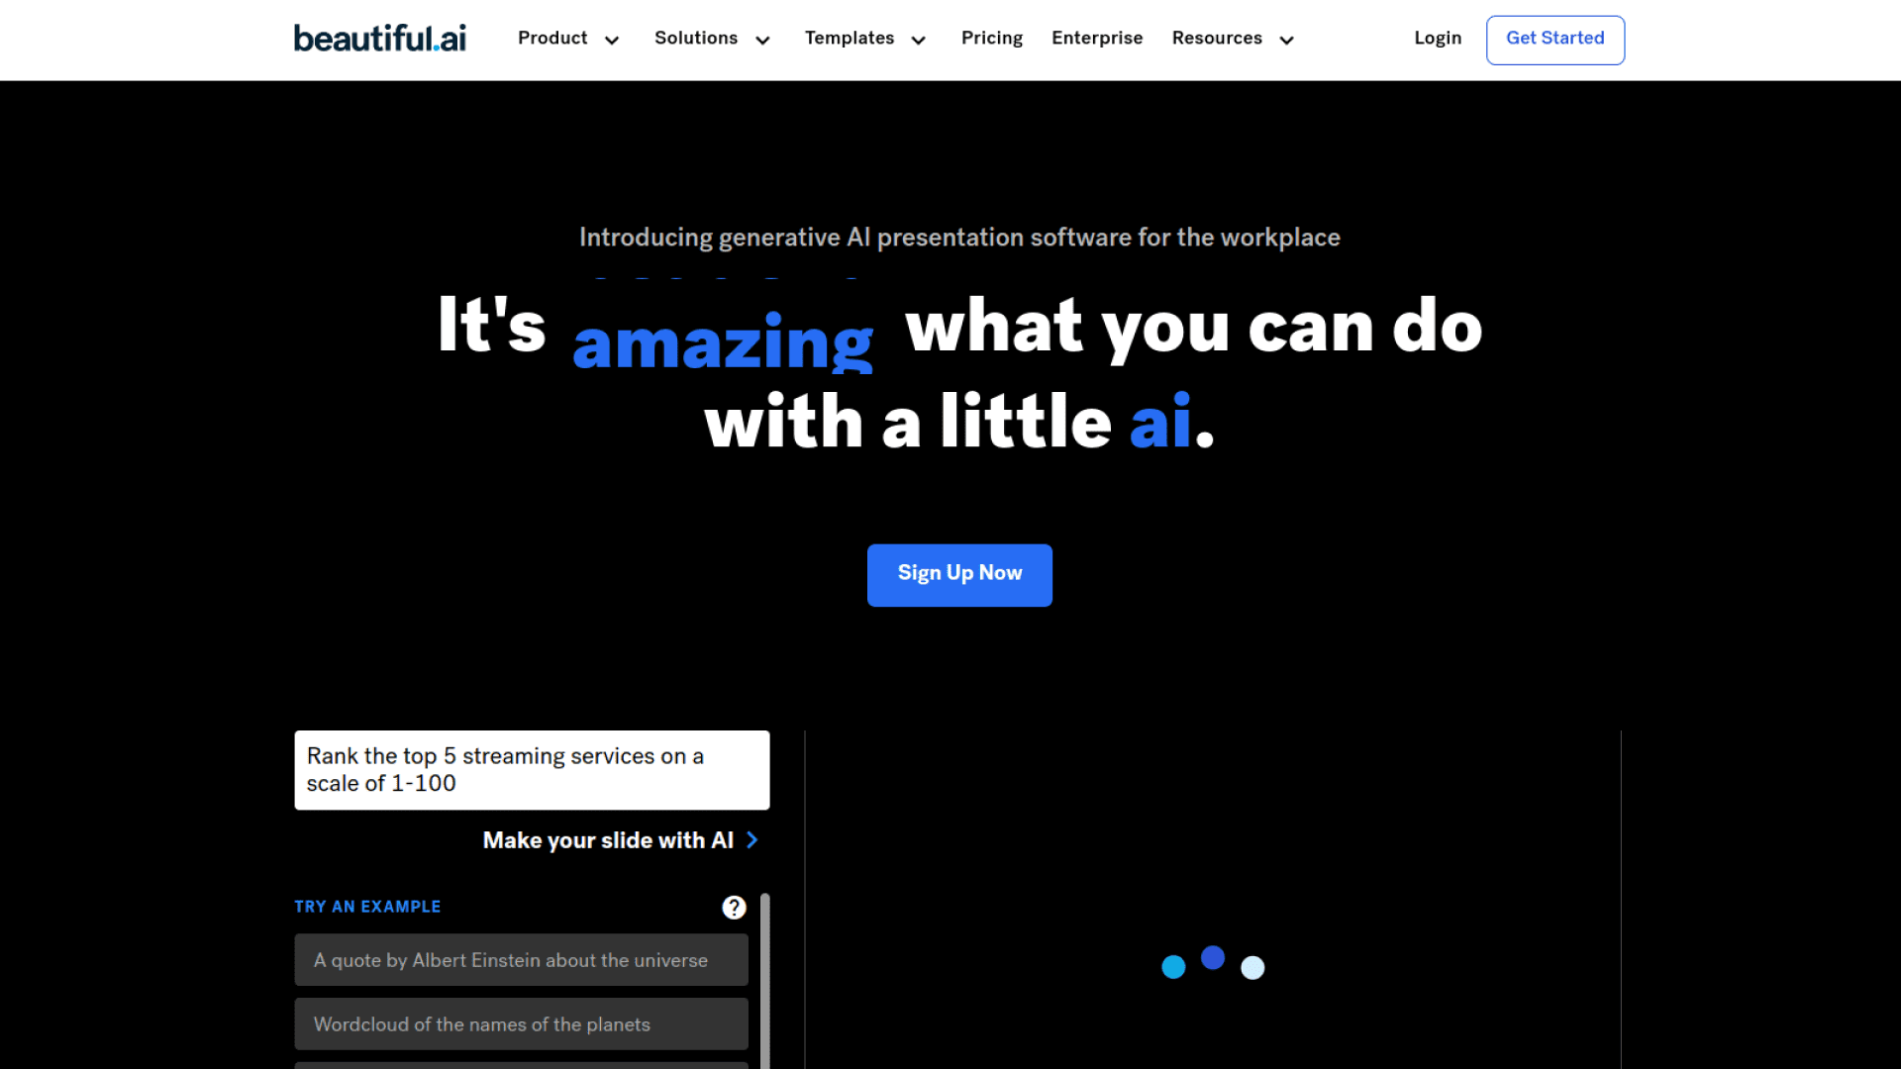Click the Resources dropdown arrow
Image resolution: width=1901 pixels, height=1069 pixels.
click(x=1285, y=40)
